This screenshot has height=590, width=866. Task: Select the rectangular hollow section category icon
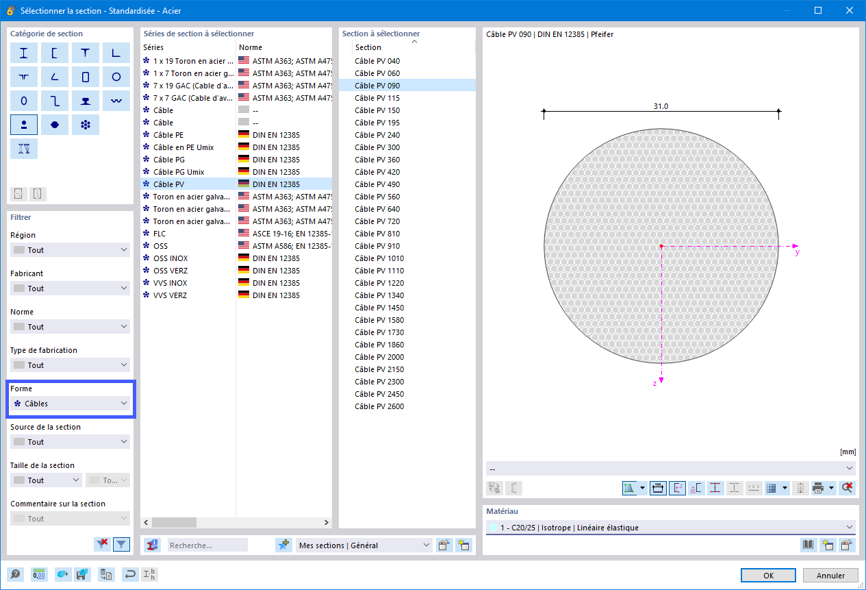pyautogui.click(x=86, y=77)
